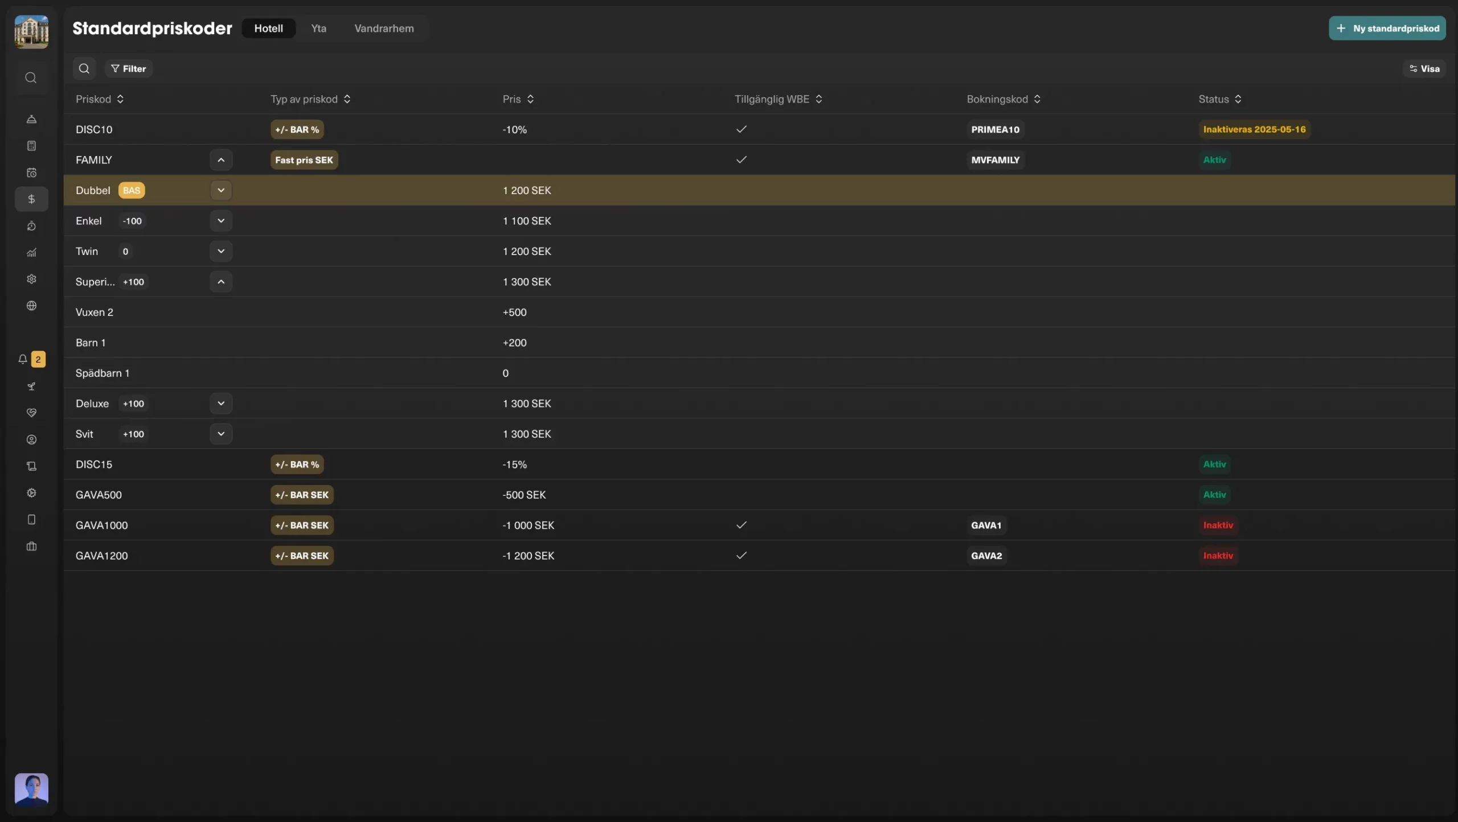Image resolution: width=1458 pixels, height=822 pixels.
Task: Click the reception bell icon in sidebar
Action: [x=31, y=119]
